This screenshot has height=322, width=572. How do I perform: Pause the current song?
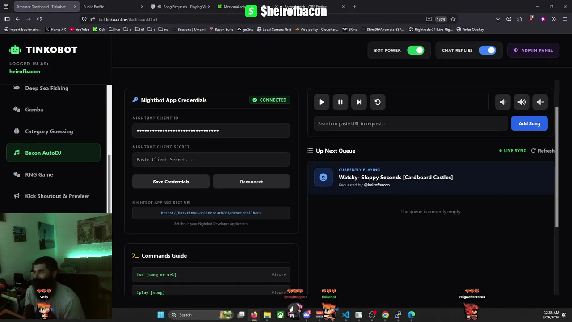[x=340, y=102]
